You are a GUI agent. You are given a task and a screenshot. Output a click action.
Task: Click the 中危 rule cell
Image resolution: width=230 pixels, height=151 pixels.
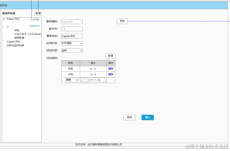tap(70, 75)
